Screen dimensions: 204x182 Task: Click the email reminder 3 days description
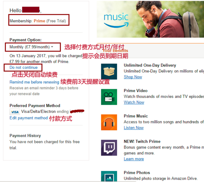click(x=44, y=91)
